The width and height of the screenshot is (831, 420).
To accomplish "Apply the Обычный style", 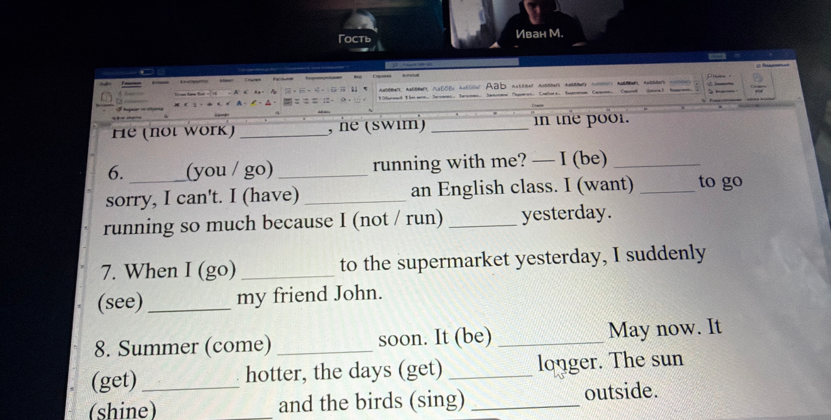I will [389, 92].
